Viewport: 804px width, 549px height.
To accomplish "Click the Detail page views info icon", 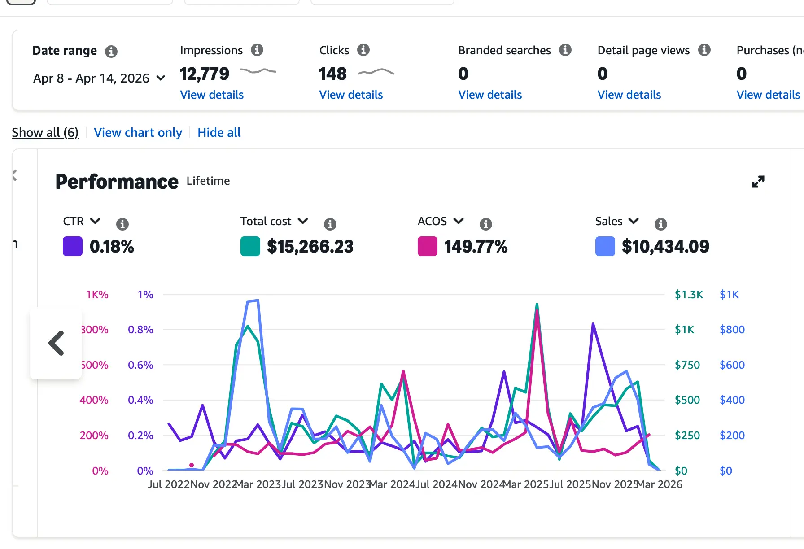I will point(704,50).
